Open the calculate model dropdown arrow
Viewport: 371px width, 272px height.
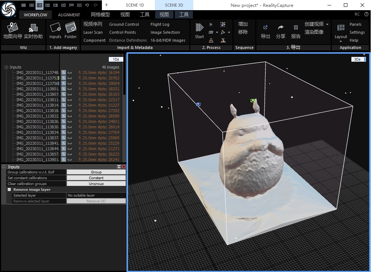[229, 32]
